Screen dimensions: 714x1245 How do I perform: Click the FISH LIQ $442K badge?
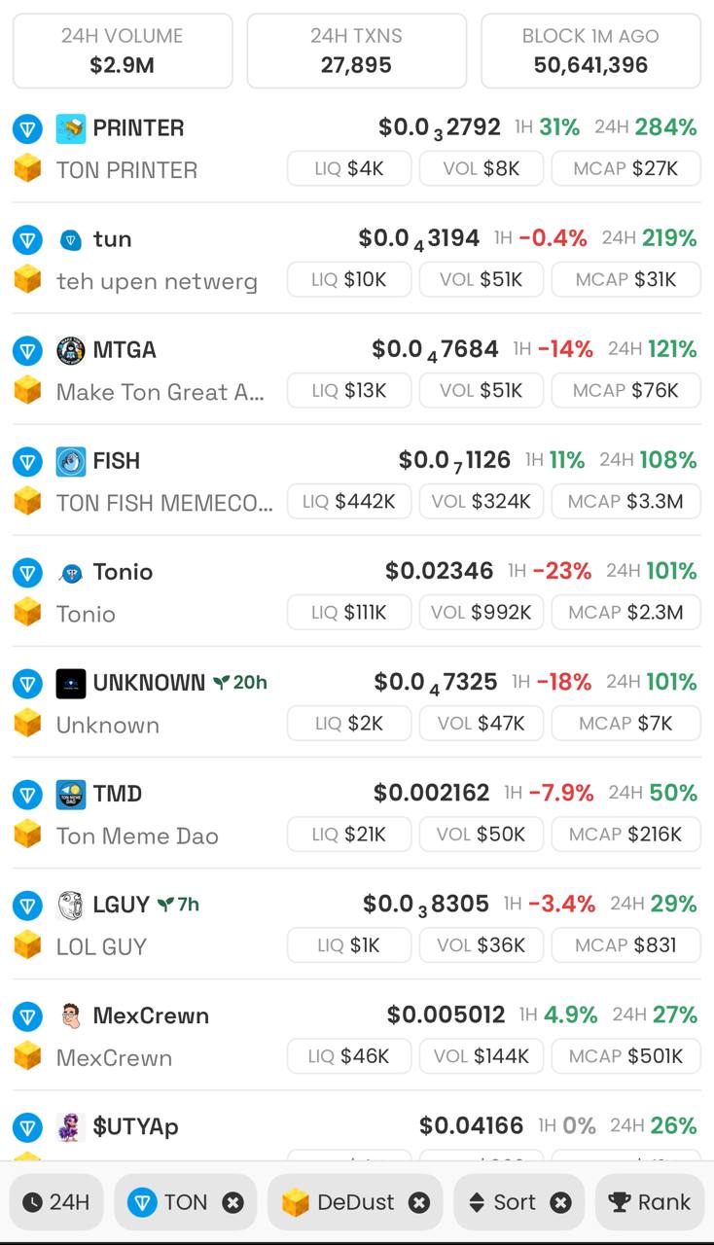tap(349, 501)
